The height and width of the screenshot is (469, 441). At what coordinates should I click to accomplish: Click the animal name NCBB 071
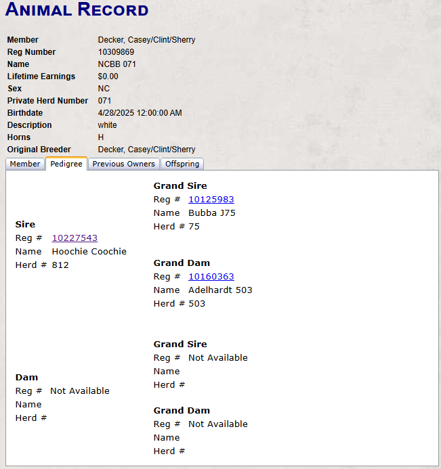[117, 64]
